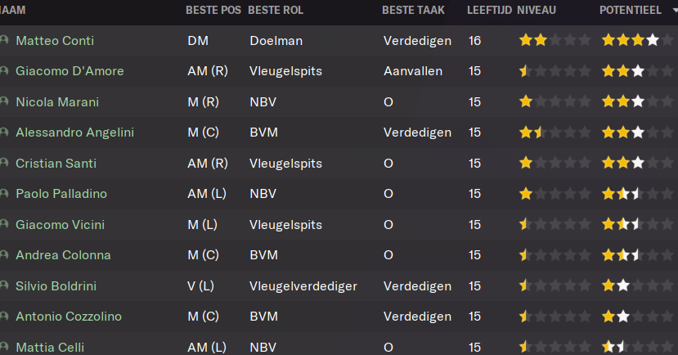Click the person icon beside Alessandro Angelini

click(4, 132)
